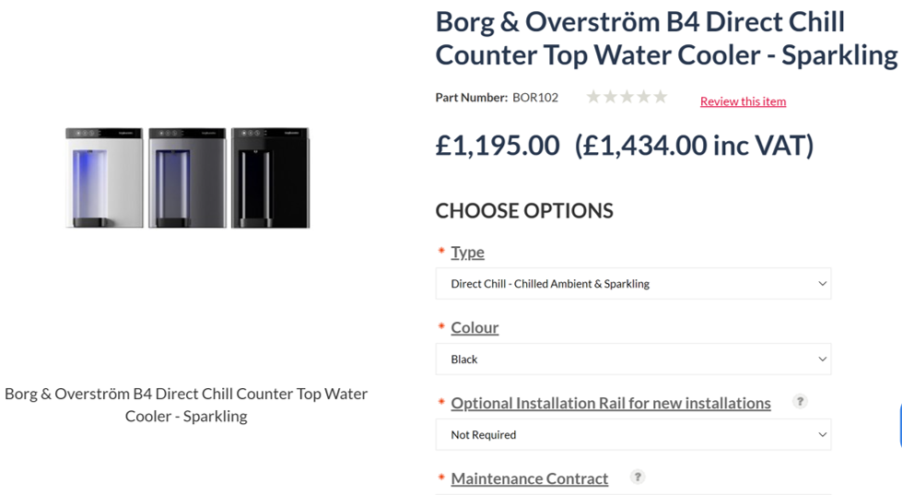Open help icon next to Maintenance Contract
This screenshot has height=495, width=902.
637,477
